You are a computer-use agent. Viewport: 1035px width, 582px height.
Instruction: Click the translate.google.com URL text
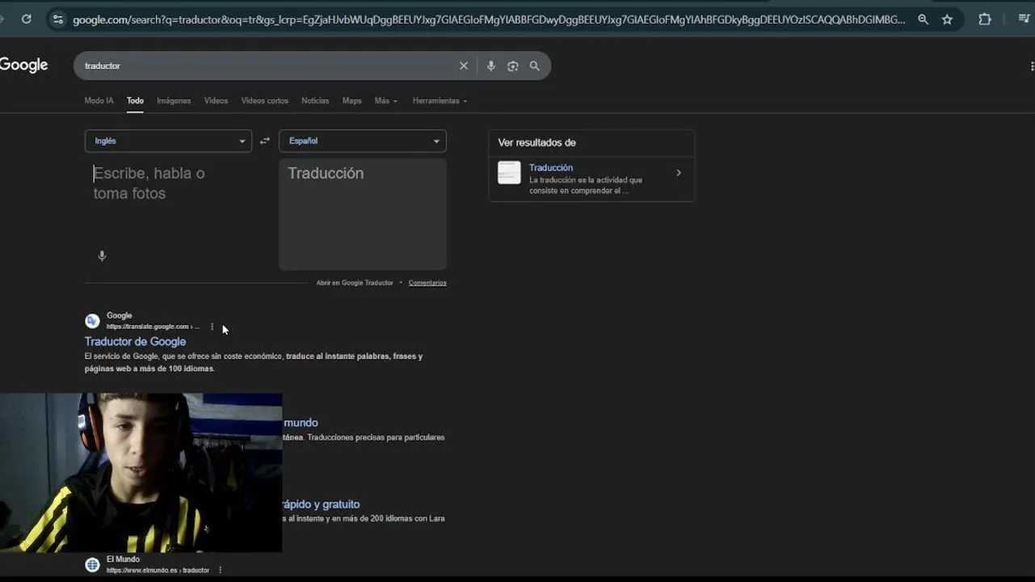pyautogui.click(x=153, y=327)
